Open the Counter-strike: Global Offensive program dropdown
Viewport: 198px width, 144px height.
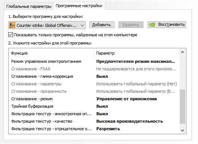[x=47, y=25]
